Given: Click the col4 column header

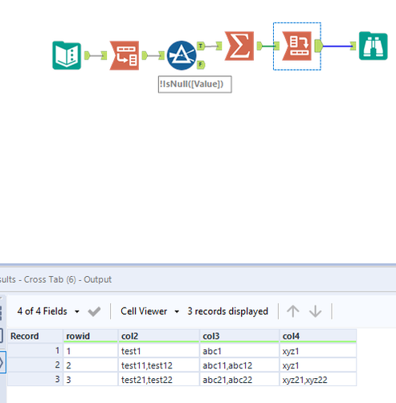Looking at the screenshot, I should point(318,336).
